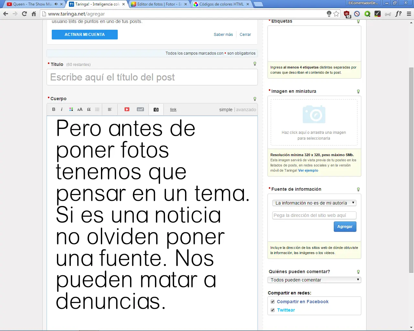The width and height of the screenshot is (414, 331).
Task: Click into the Cuerpo body text area
Action: click(152, 223)
